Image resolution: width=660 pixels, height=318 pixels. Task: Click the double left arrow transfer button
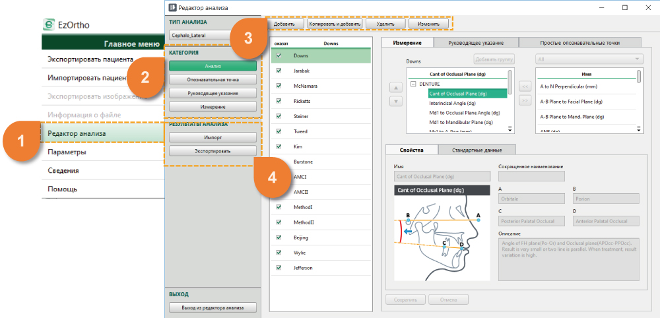pos(525,86)
